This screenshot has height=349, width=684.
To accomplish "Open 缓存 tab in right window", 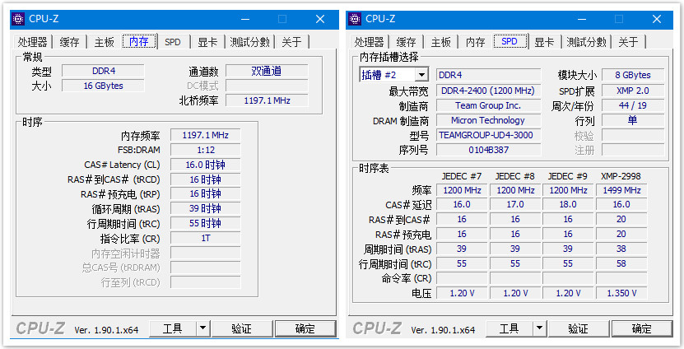I will tap(406, 42).
